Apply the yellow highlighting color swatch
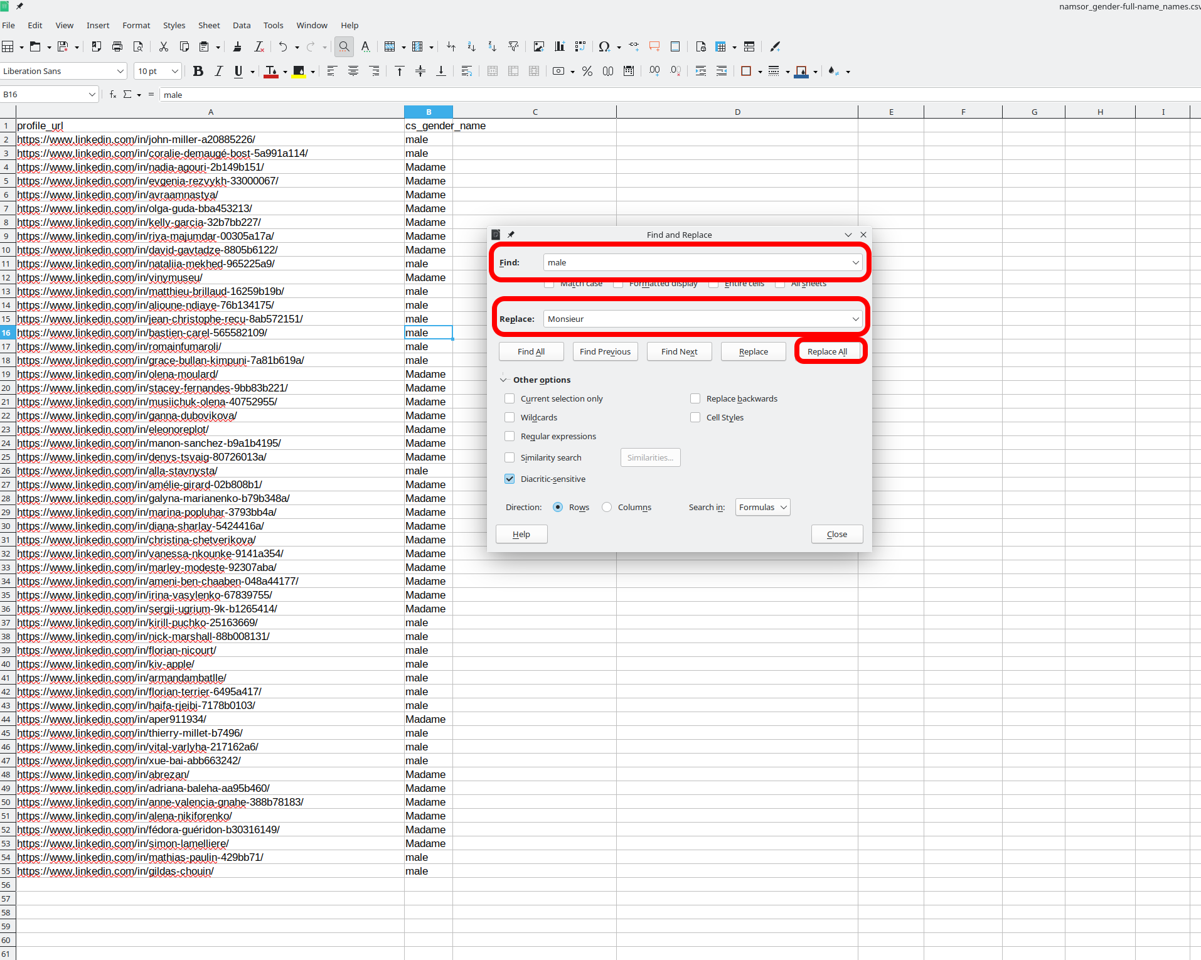 tap(299, 72)
